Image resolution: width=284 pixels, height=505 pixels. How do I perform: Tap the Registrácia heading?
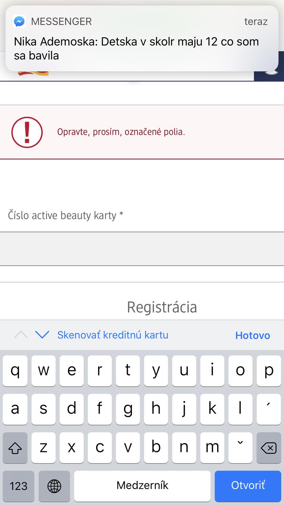point(162,307)
